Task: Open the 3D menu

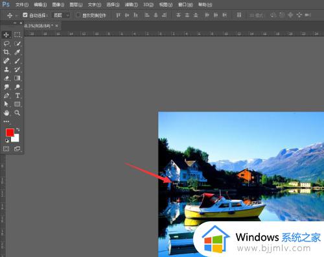Action: [148, 5]
